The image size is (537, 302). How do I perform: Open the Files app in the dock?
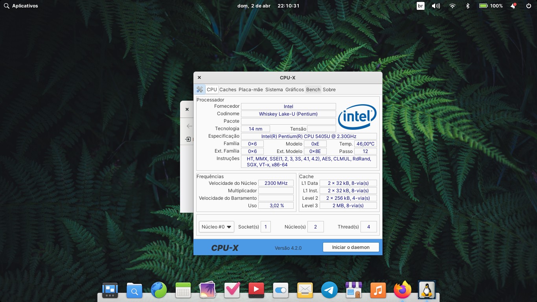click(134, 291)
